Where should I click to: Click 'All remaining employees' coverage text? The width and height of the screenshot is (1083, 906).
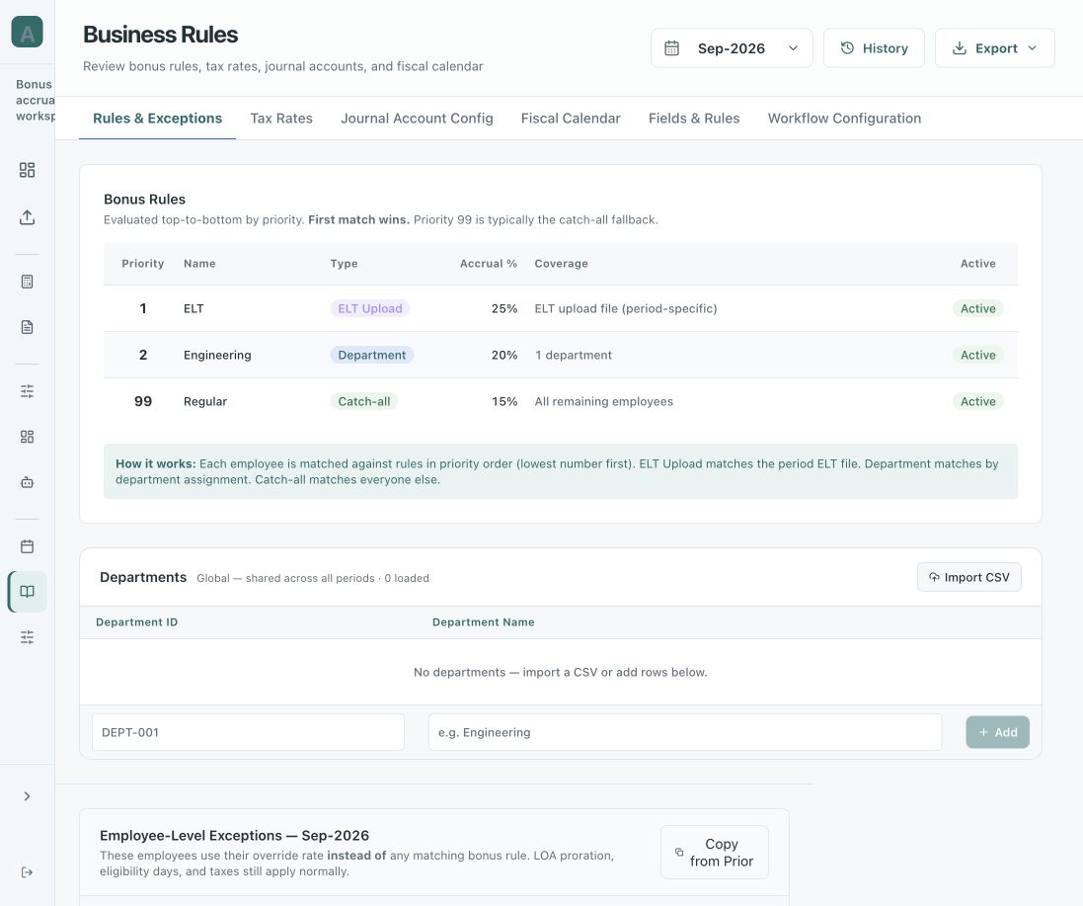(603, 401)
